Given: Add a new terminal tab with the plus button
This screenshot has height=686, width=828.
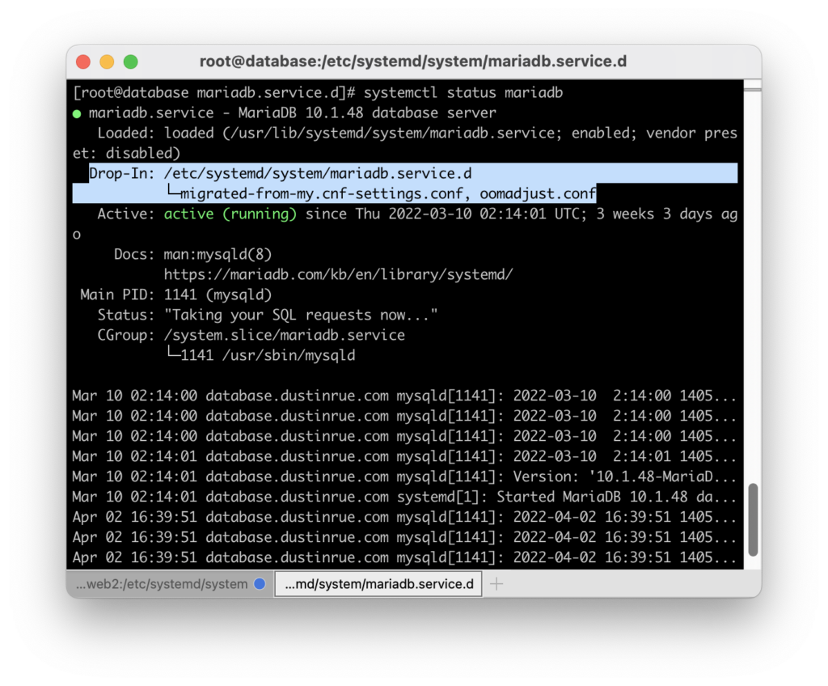Looking at the screenshot, I should pos(496,584).
